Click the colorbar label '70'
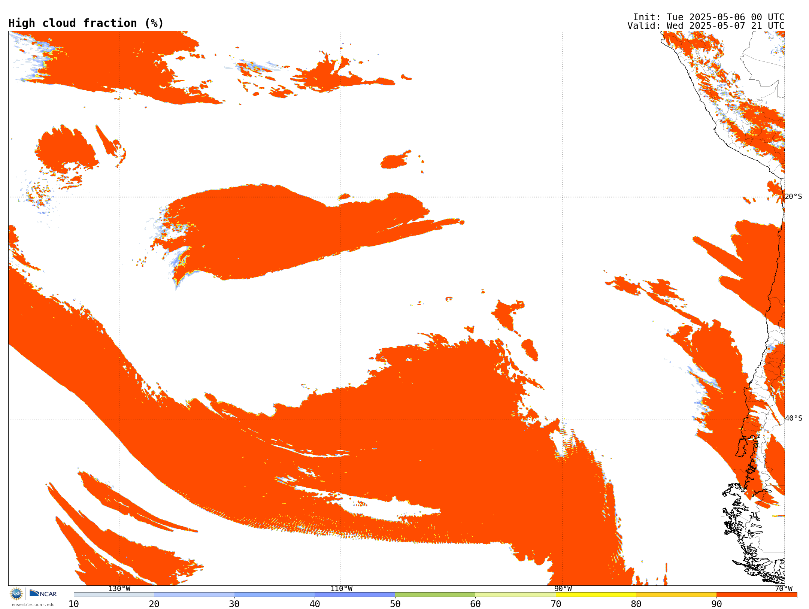The width and height of the screenshot is (809, 609). pos(556,604)
